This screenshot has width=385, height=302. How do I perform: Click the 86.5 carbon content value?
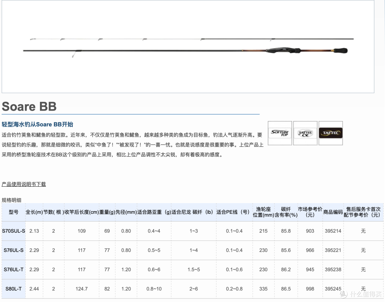click(286, 289)
